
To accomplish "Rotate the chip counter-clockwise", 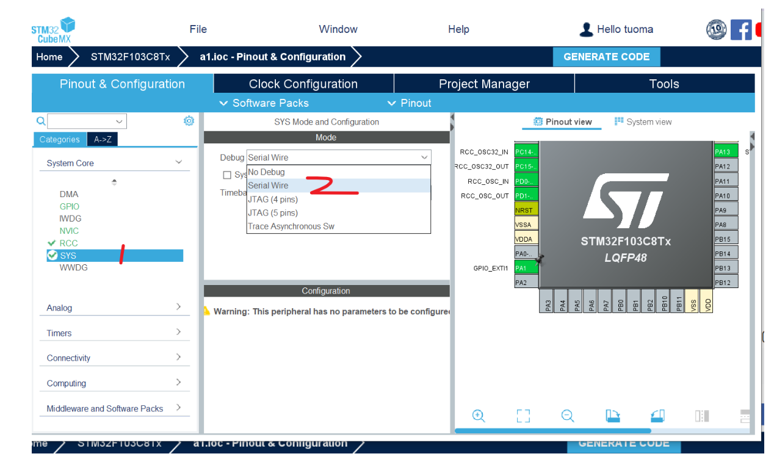I will point(657,416).
